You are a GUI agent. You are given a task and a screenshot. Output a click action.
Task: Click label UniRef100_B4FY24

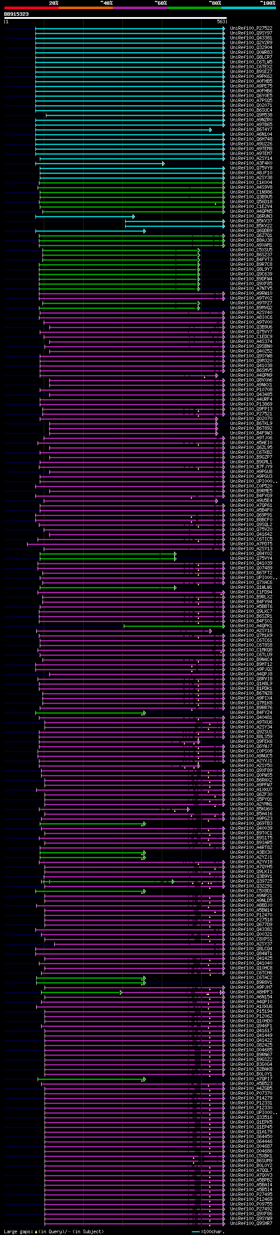tap(251, 712)
